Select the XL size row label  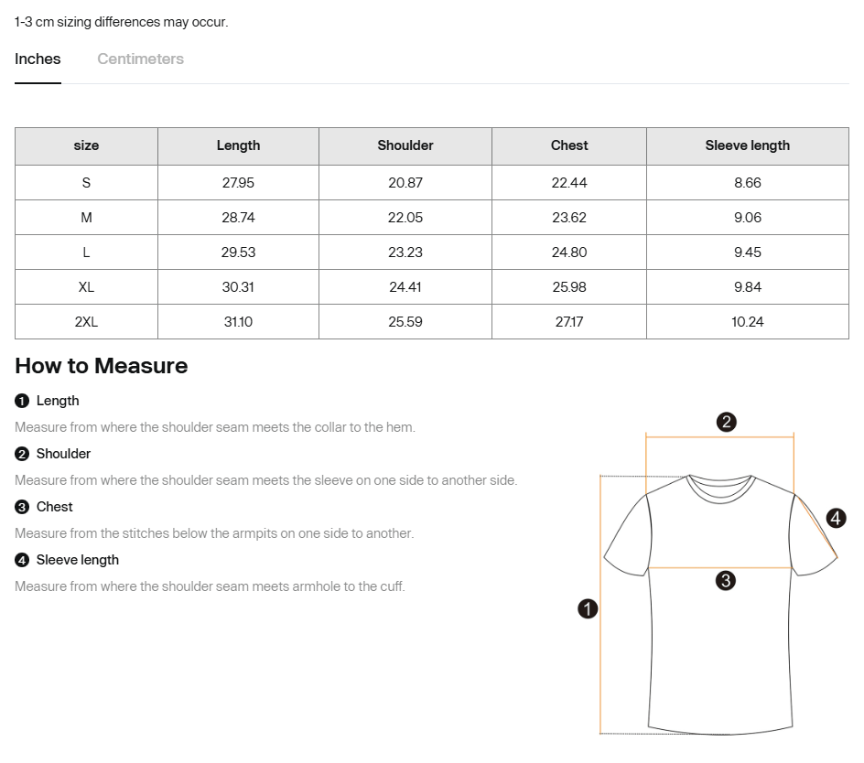(86, 287)
